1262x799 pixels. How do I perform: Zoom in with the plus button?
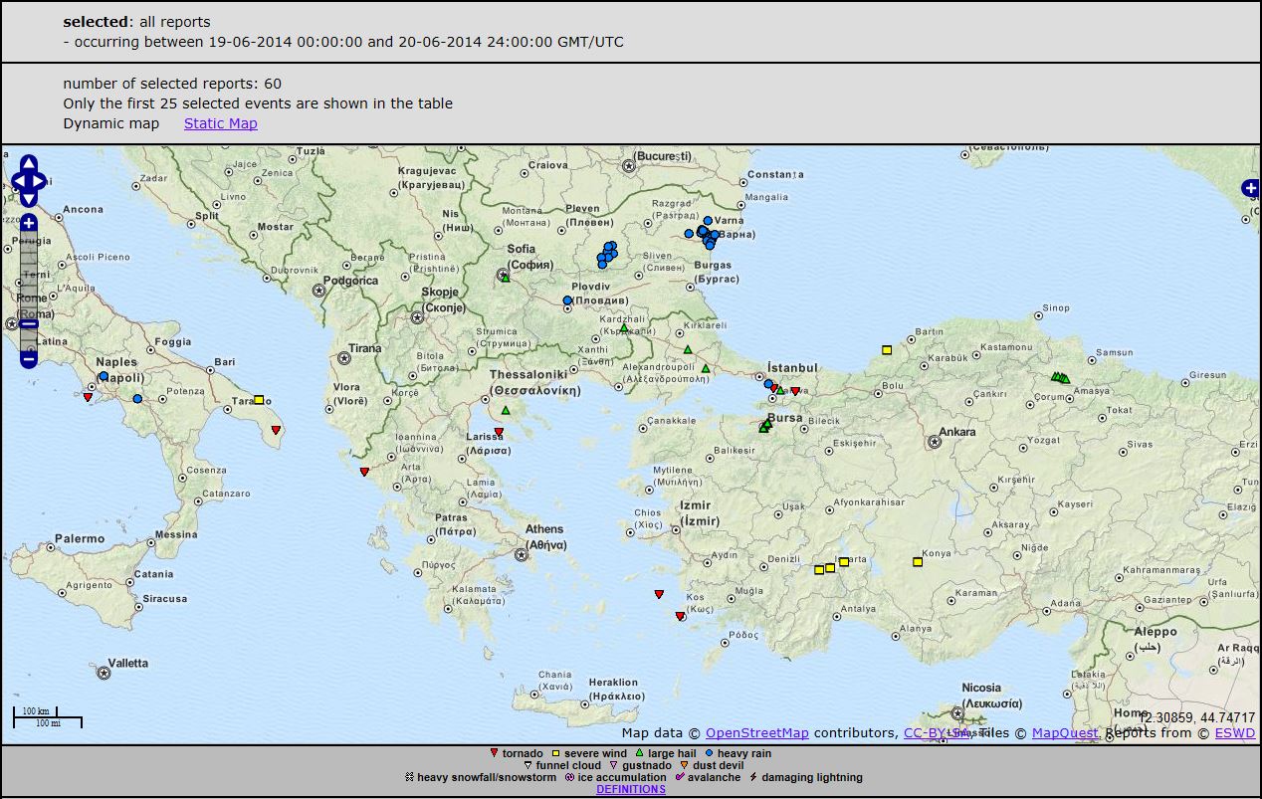coord(29,223)
